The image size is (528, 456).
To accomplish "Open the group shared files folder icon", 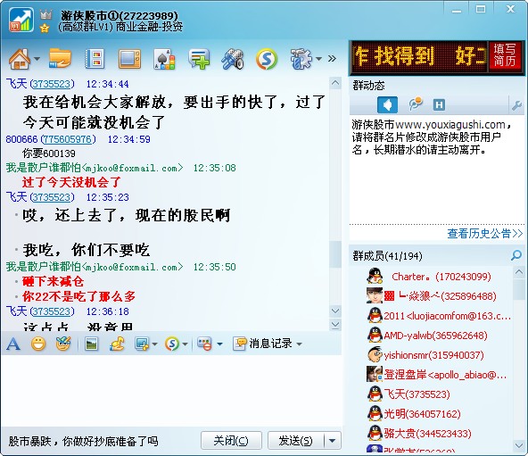I will point(60,58).
